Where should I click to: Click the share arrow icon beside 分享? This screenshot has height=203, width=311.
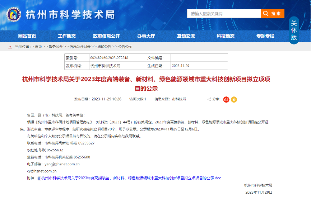pyautogui.click(x=209, y=99)
